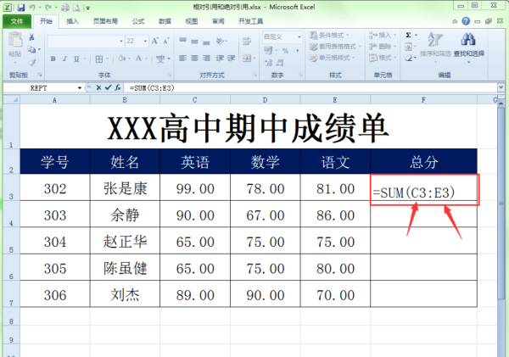Cancel formula entry with the X icon
509x357 pixels.
click(98, 87)
